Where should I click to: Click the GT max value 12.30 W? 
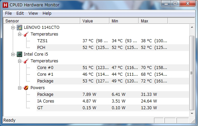coord(149,108)
